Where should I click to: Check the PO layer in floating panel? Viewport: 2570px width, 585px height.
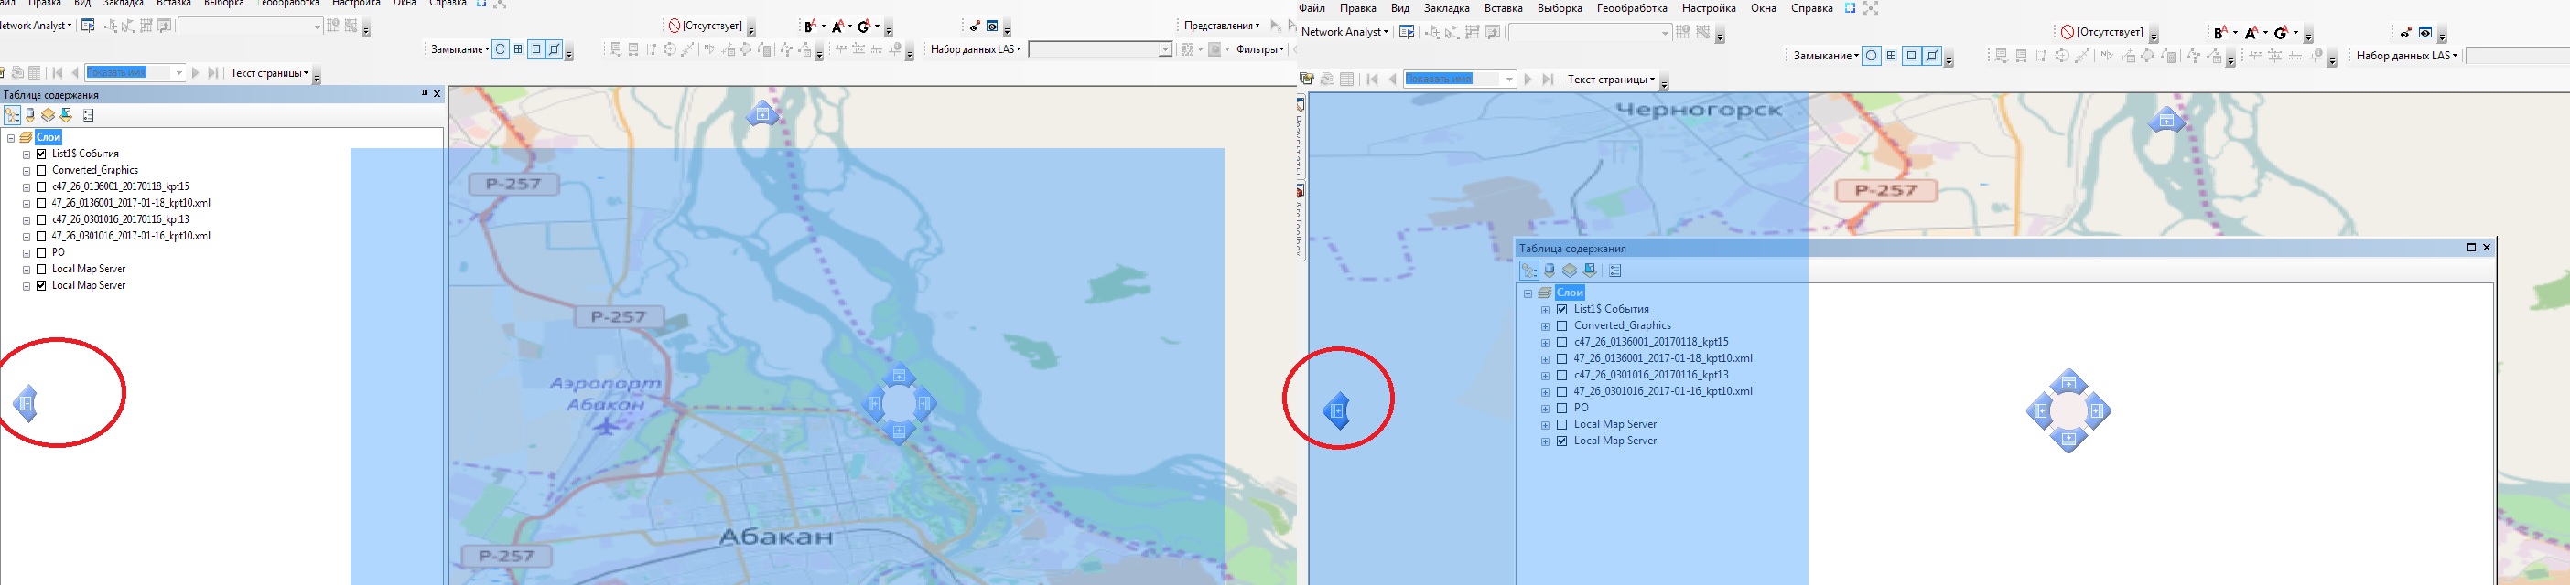(1562, 408)
